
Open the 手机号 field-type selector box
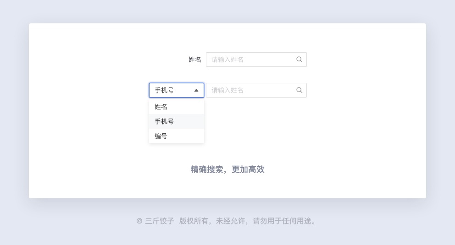[177, 90]
